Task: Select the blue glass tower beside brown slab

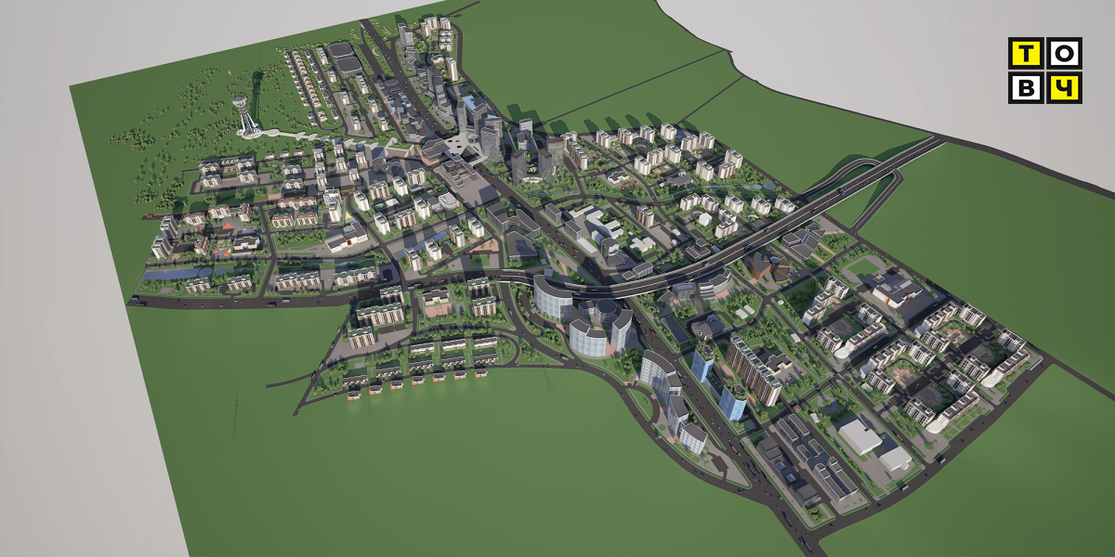Action: coord(703,364)
